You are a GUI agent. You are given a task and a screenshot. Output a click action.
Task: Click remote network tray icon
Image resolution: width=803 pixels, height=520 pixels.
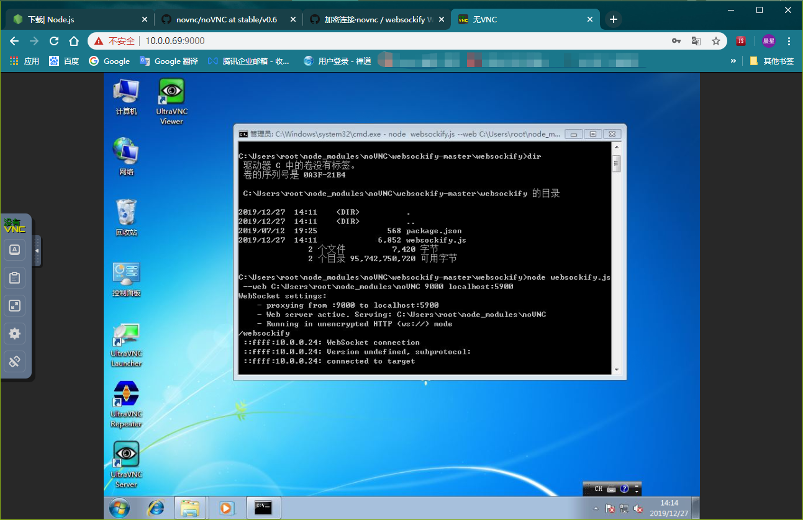coord(624,509)
